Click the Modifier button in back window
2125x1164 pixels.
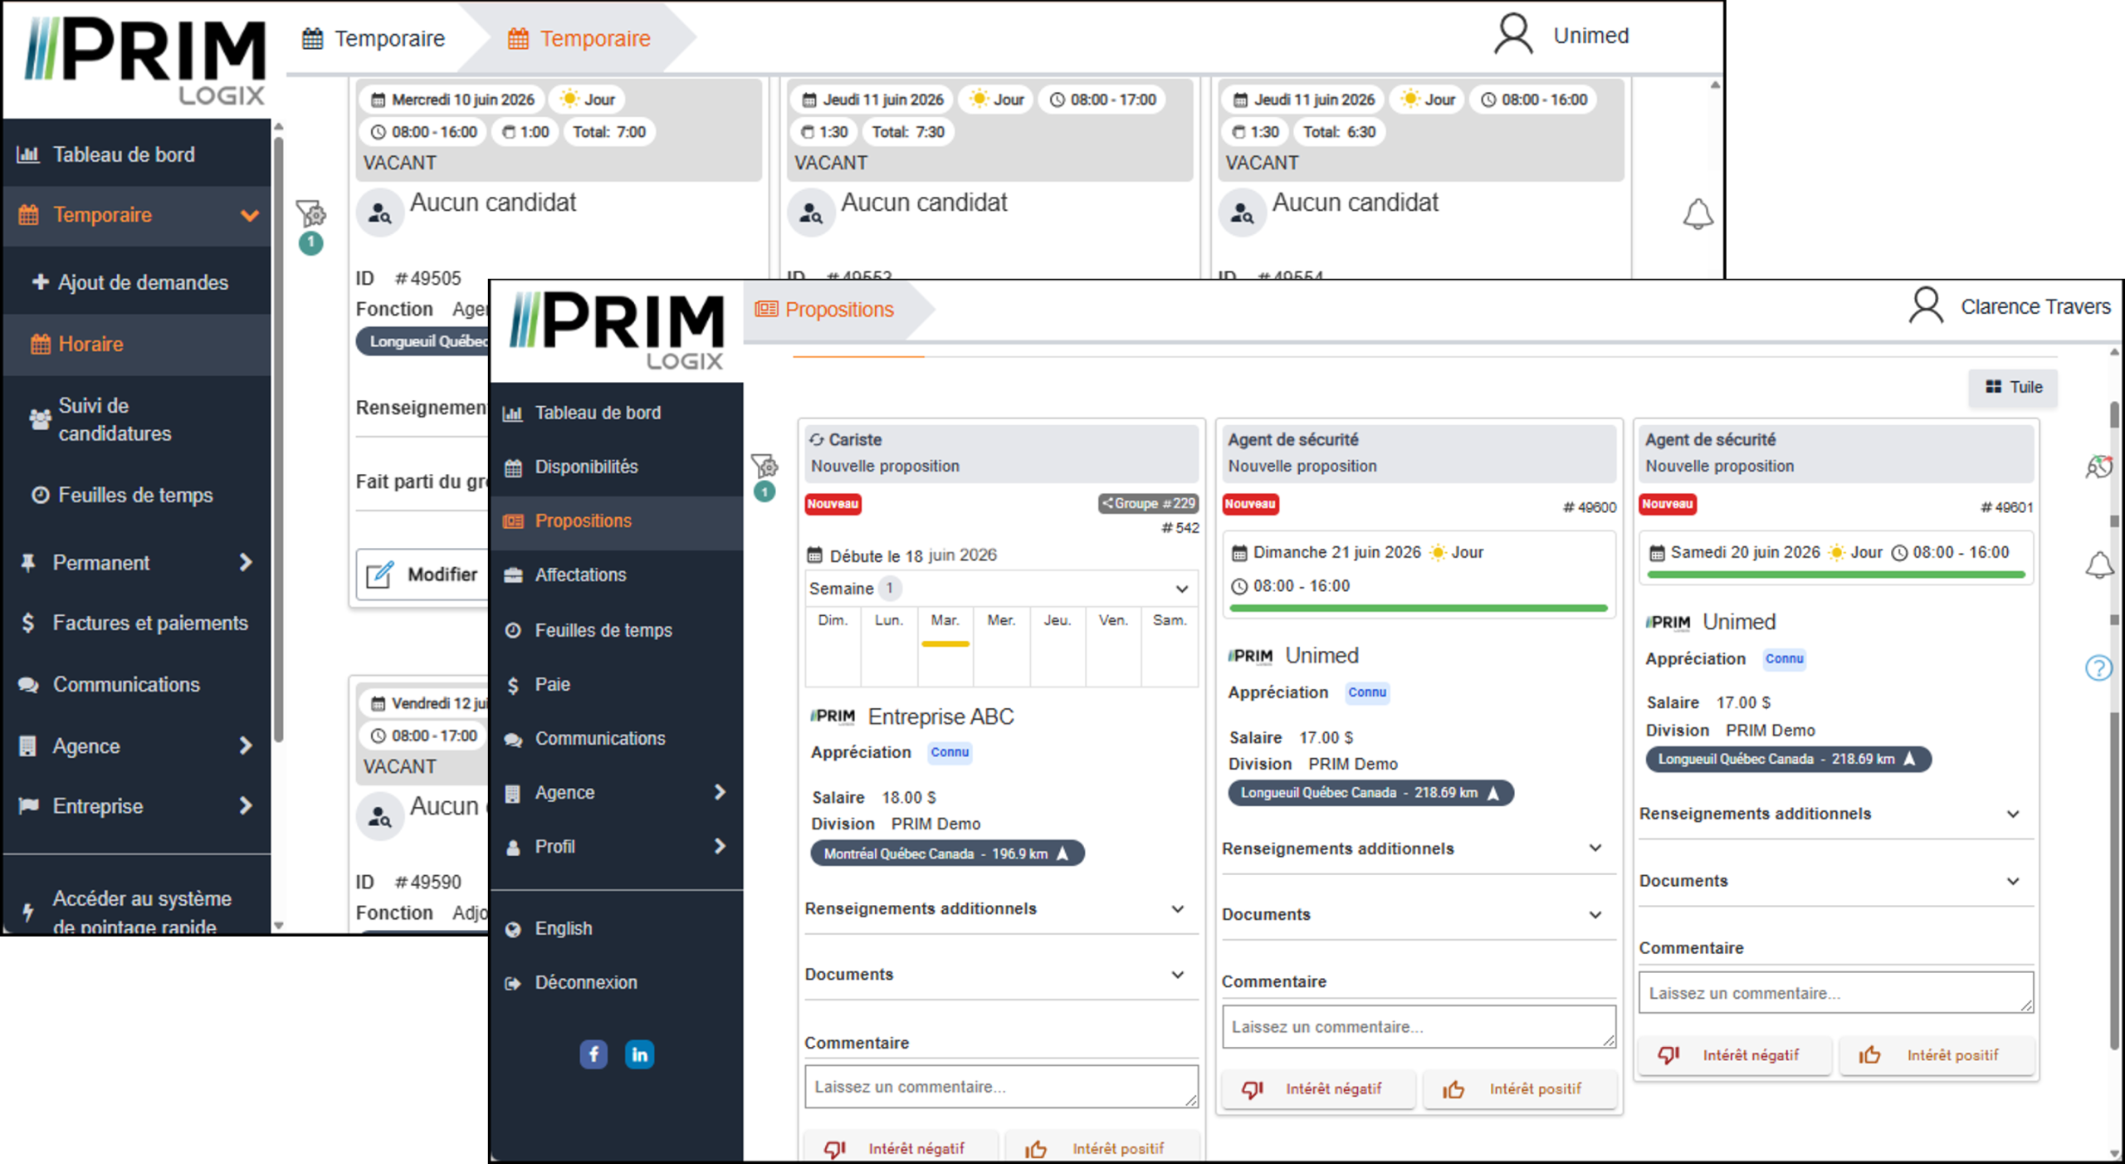tap(422, 575)
